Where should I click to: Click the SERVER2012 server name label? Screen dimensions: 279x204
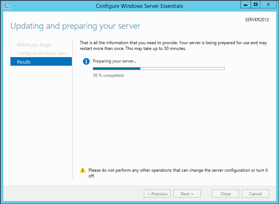point(257,20)
